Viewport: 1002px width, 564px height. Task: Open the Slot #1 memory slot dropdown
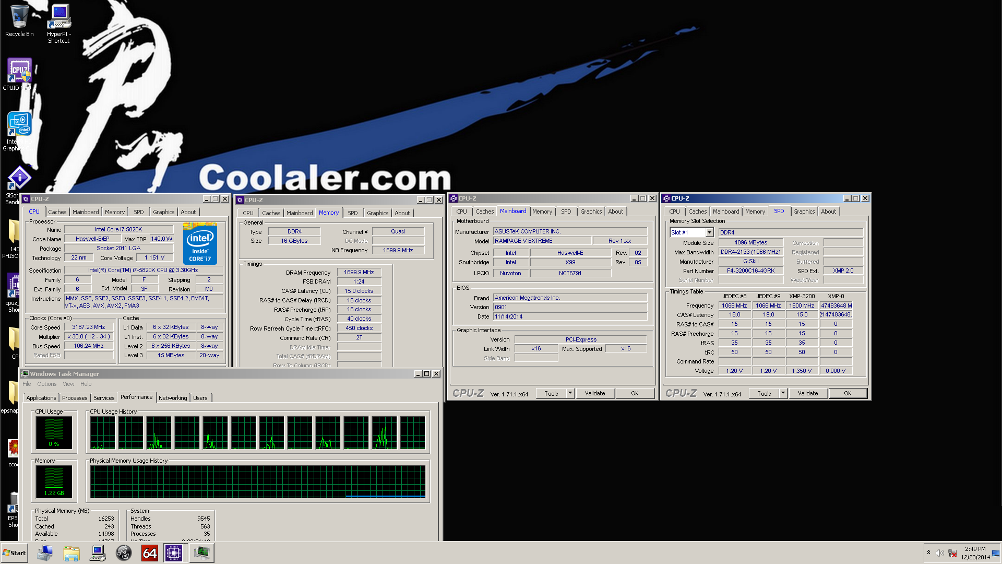point(709,232)
